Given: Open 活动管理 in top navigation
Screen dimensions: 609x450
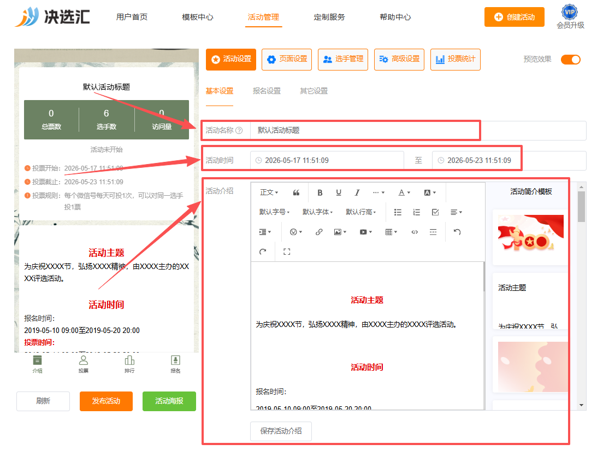Looking at the screenshot, I should [263, 17].
